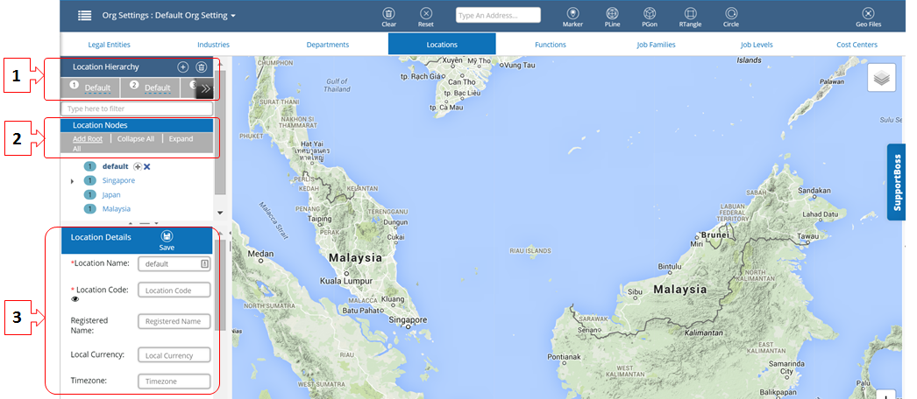Select the PLine drawing tool

click(x=612, y=17)
